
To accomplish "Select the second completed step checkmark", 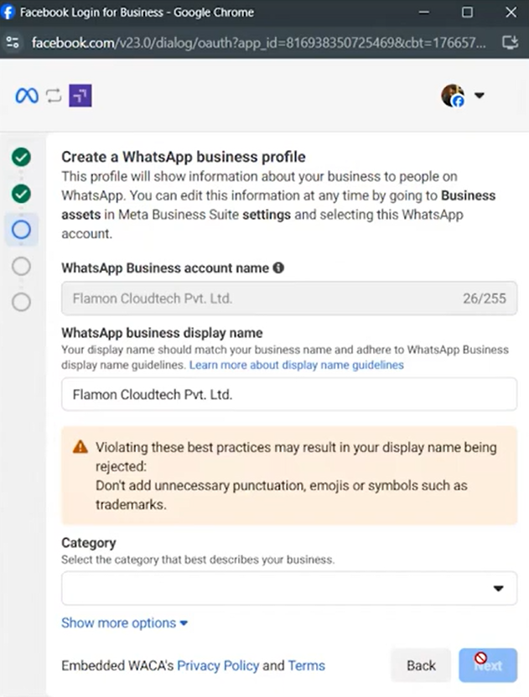I will (x=21, y=194).
